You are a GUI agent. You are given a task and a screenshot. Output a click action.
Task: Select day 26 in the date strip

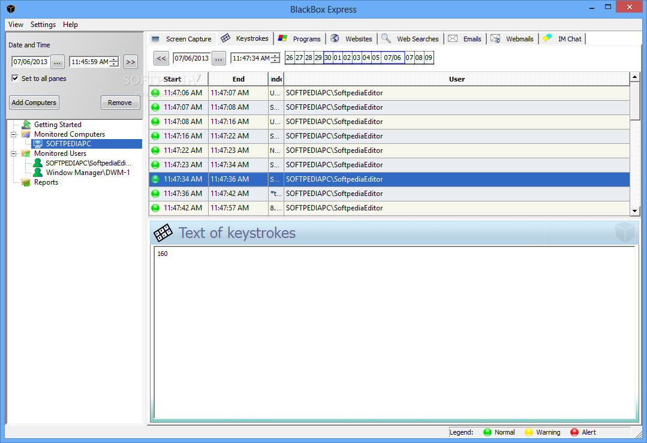coord(290,58)
